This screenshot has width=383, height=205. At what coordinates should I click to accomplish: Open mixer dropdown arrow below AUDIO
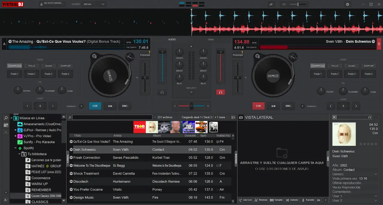coord(191,47)
